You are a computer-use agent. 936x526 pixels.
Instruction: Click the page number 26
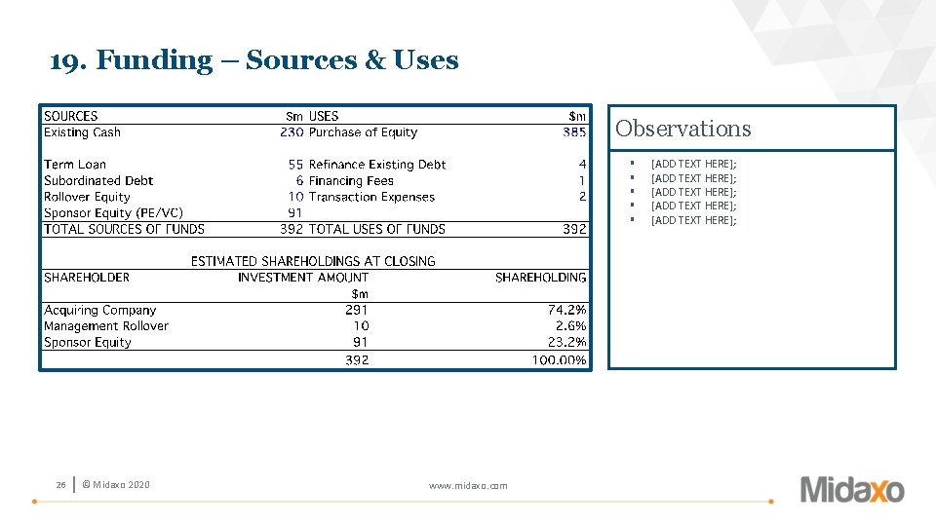pyautogui.click(x=60, y=485)
